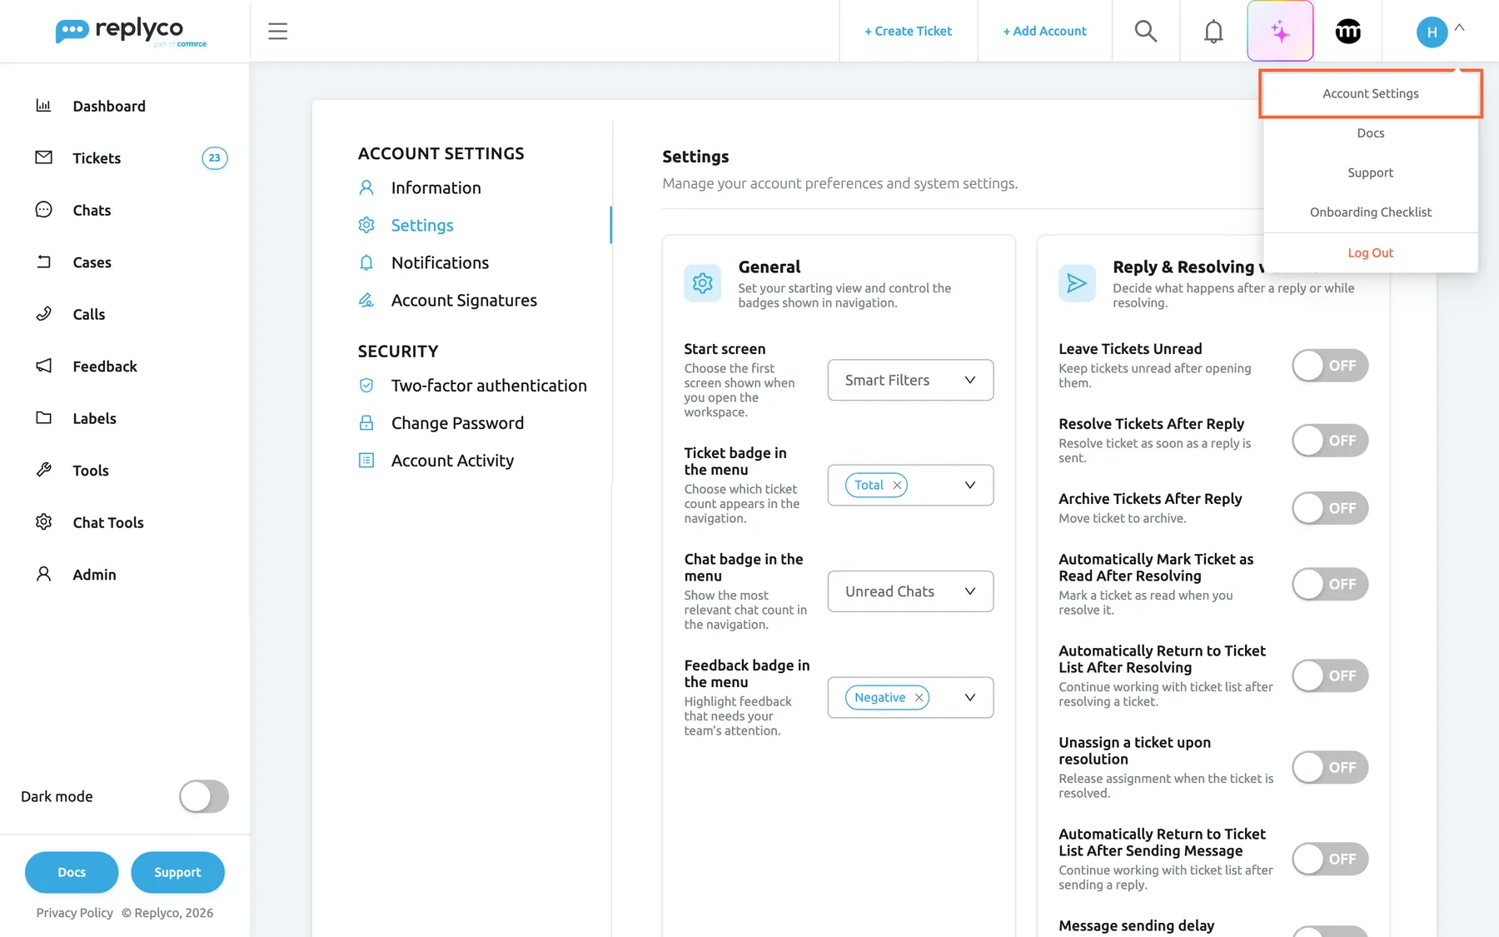Image resolution: width=1499 pixels, height=937 pixels.
Task: Click the Tickets envelope icon
Action: [x=43, y=157]
